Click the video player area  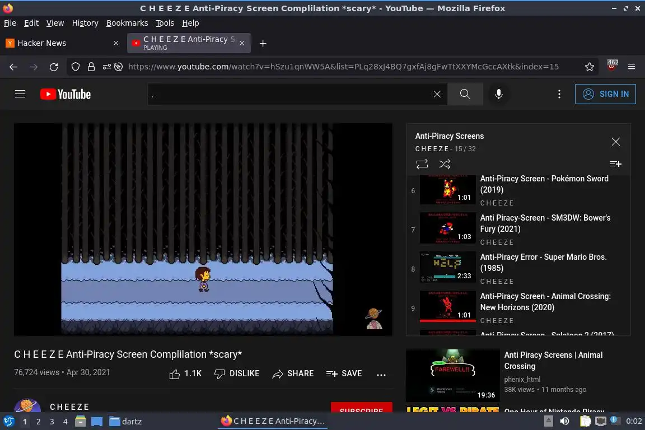point(203,229)
